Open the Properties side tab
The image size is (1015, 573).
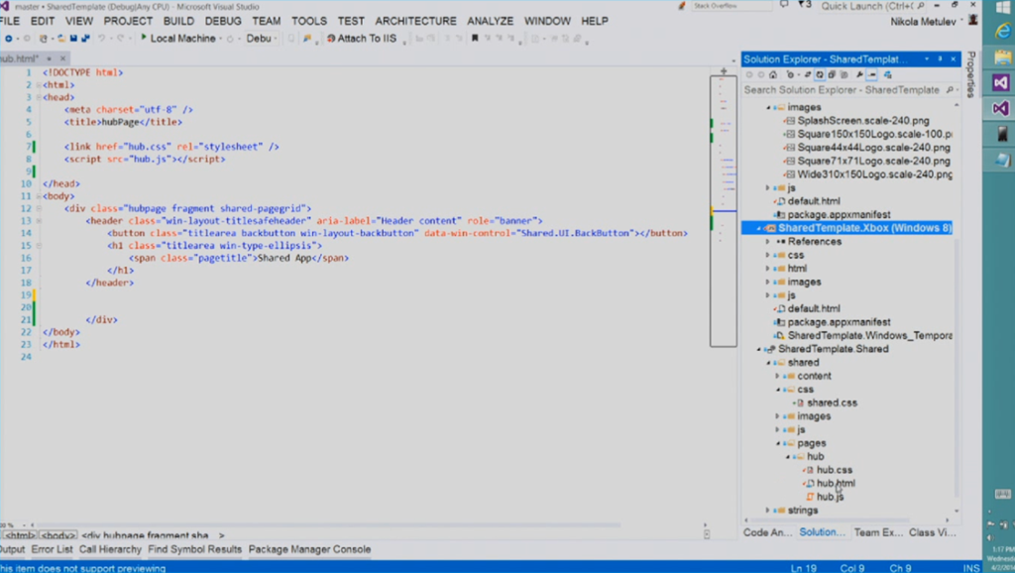[x=971, y=74]
